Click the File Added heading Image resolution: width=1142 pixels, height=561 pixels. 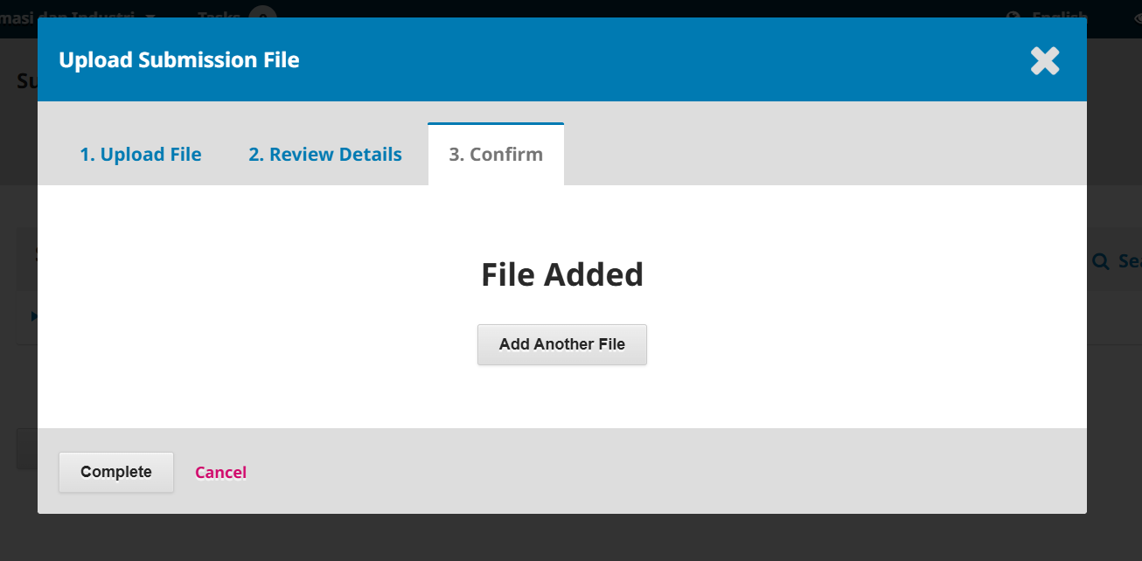561,274
